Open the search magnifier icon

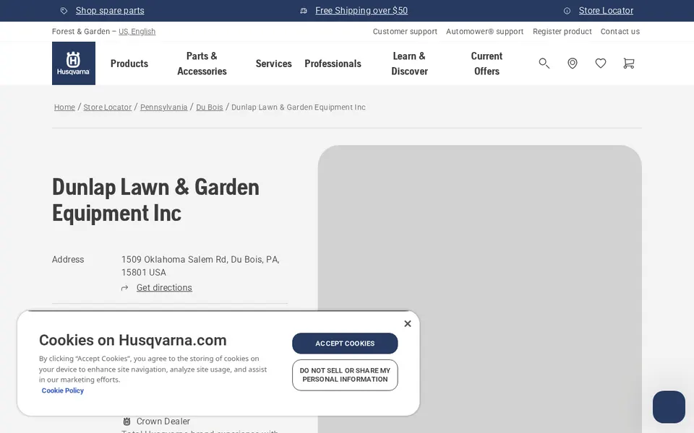(544, 64)
